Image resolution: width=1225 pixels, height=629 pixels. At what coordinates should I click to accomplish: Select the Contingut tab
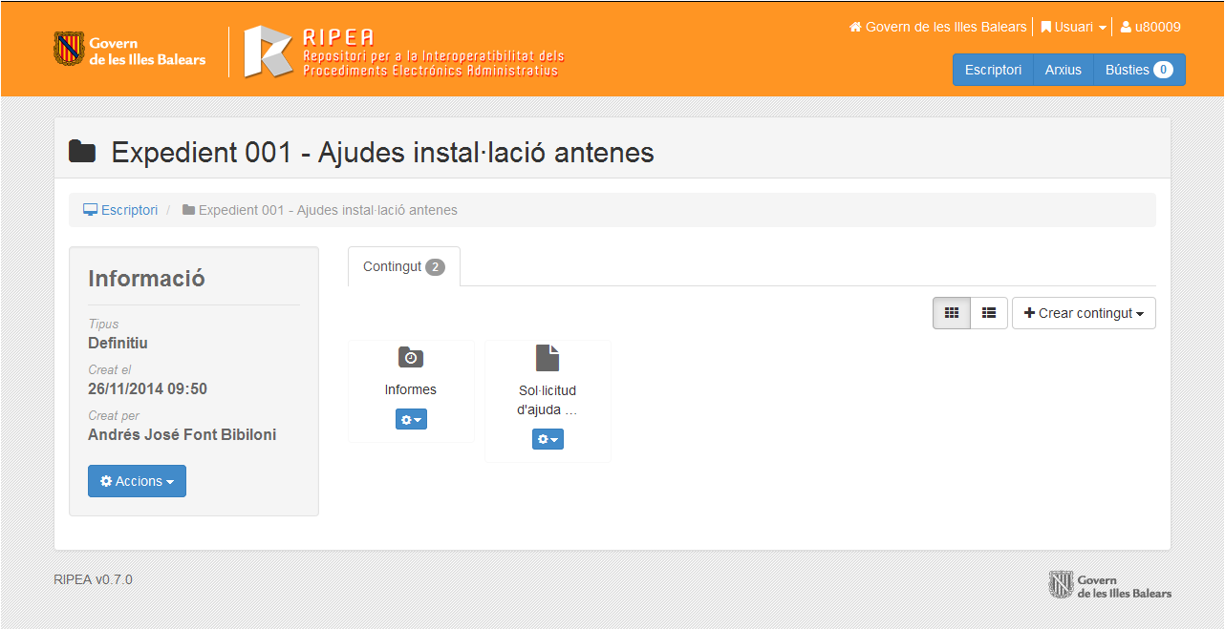403,266
